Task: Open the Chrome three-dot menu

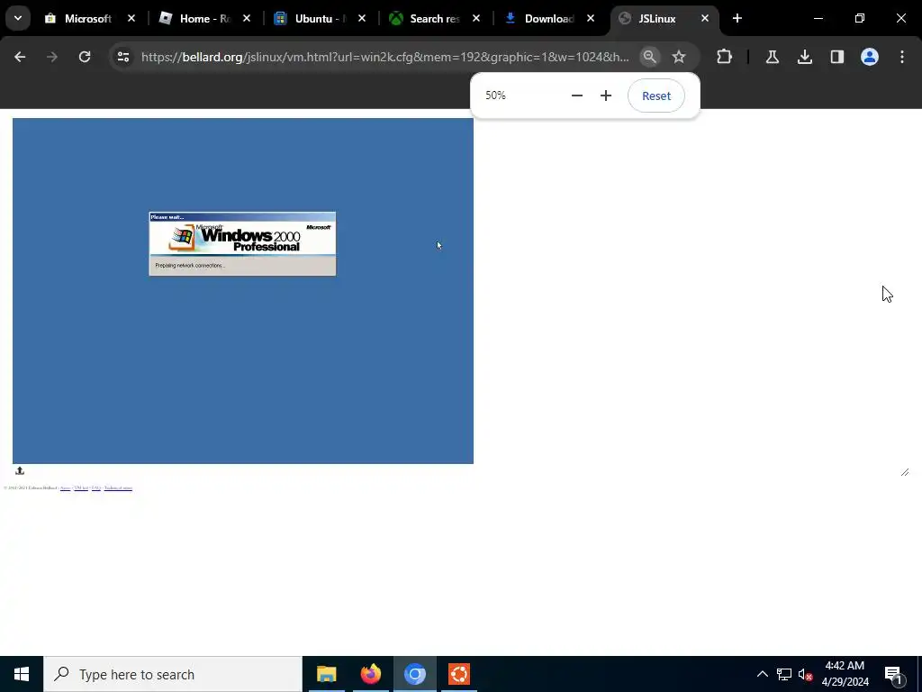Action: click(902, 57)
